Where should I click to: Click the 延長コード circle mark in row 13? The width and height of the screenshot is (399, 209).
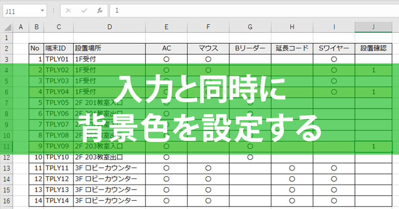click(x=292, y=168)
